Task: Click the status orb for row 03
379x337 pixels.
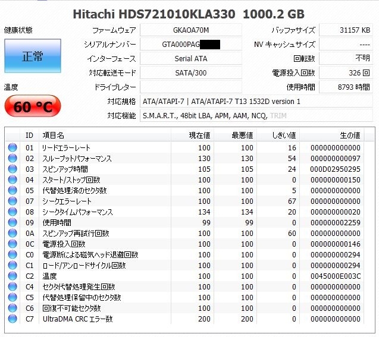Action: click(x=12, y=169)
